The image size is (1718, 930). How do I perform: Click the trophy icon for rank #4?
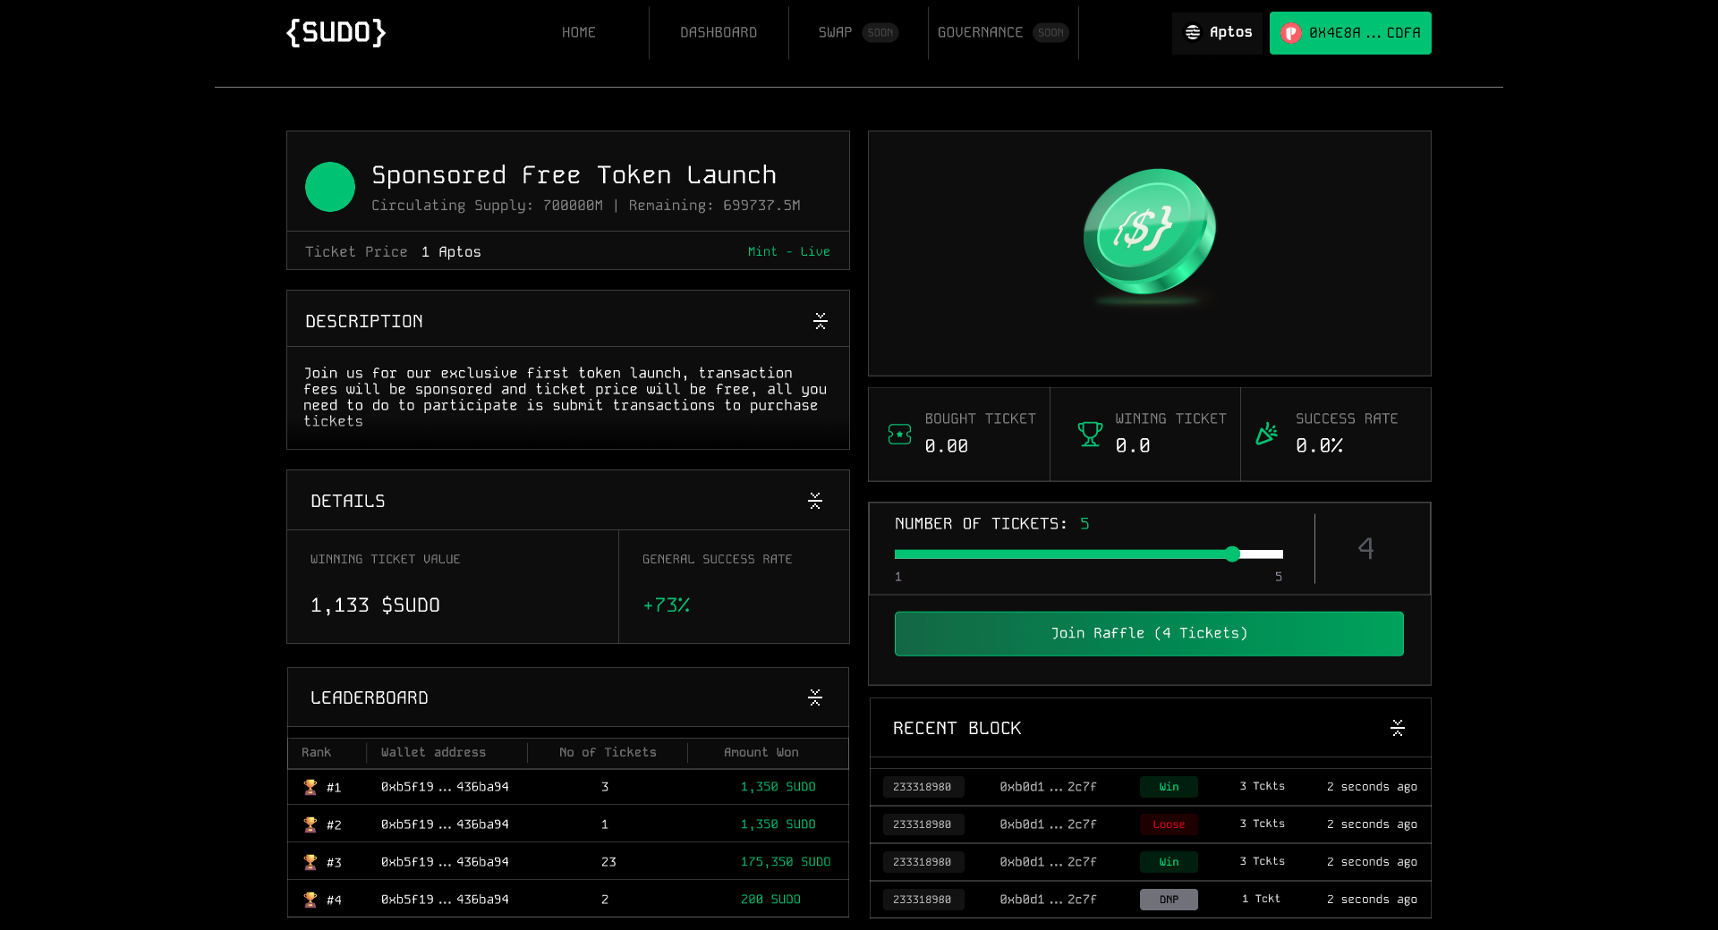tap(310, 900)
